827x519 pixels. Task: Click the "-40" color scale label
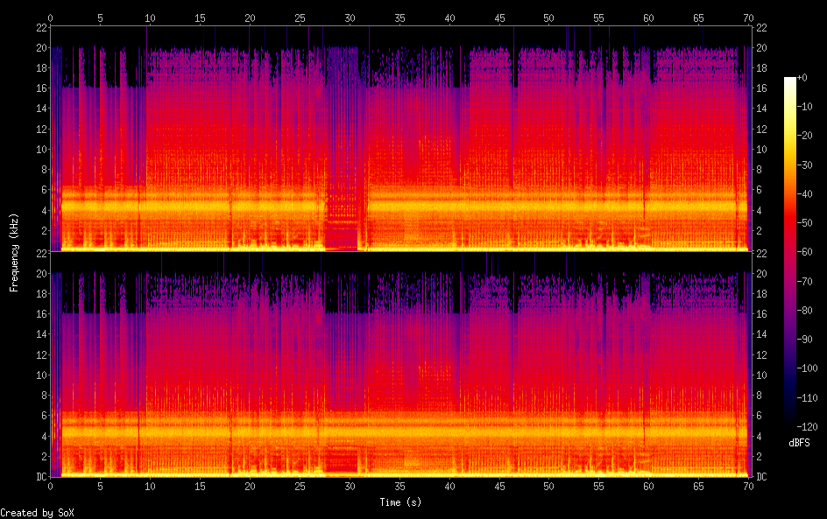(805, 194)
